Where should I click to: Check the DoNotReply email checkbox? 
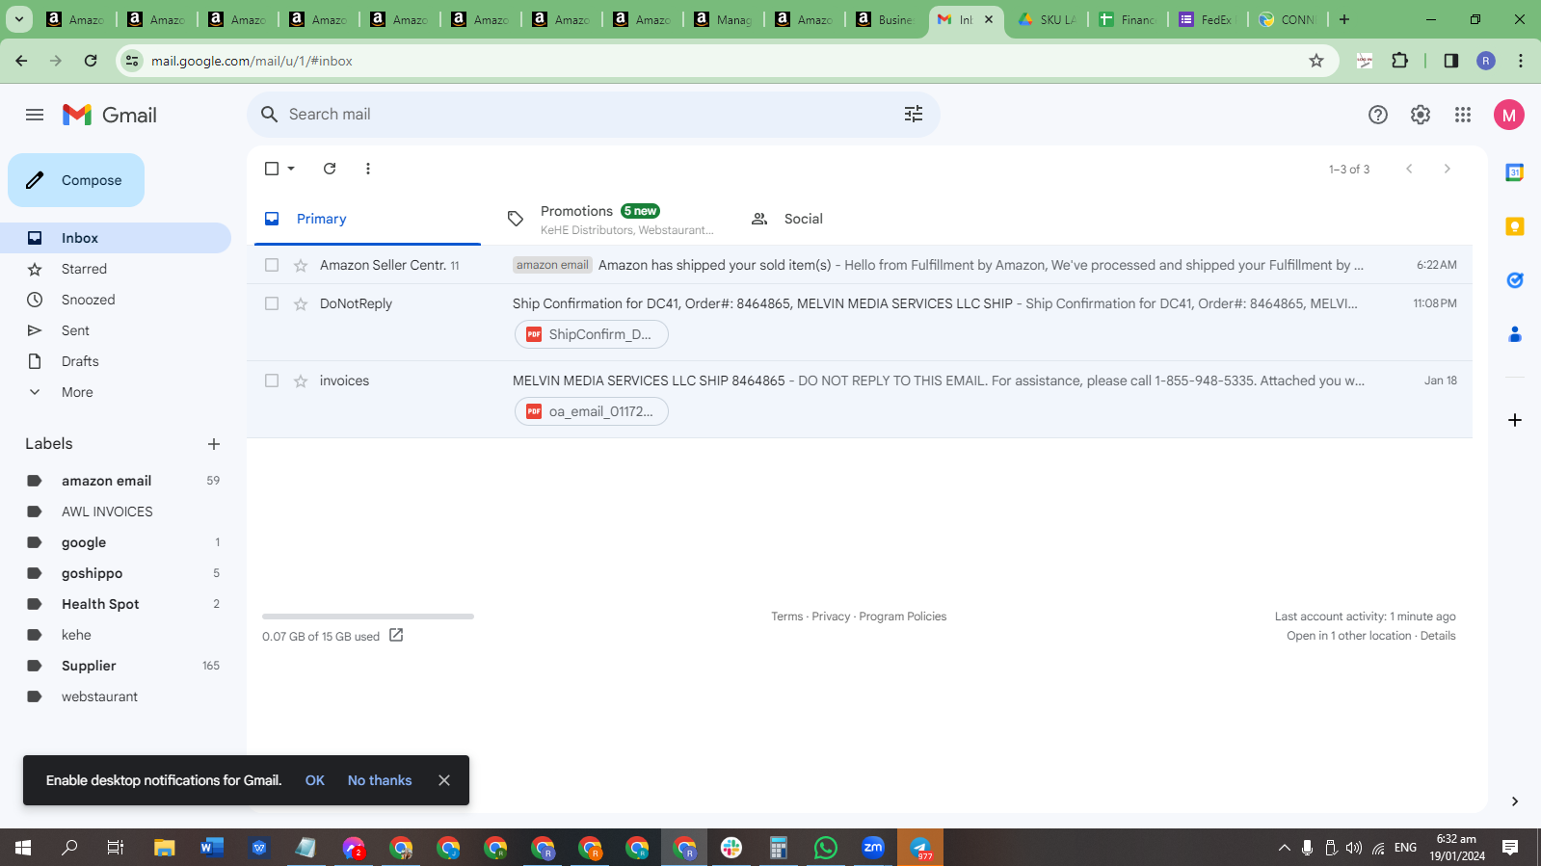(x=272, y=303)
